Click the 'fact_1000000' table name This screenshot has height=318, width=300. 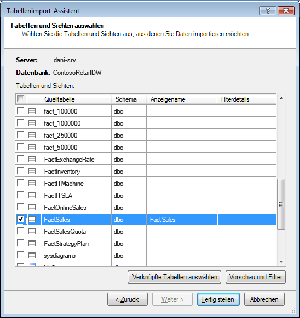(62, 123)
